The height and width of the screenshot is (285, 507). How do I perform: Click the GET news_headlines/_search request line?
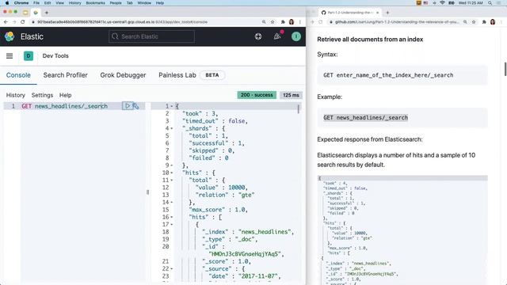tap(65, 106)
